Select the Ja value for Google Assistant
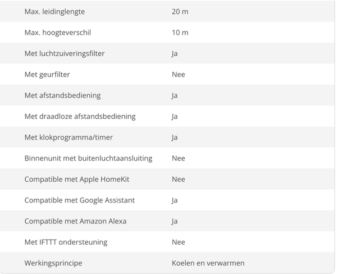 click(x=175, y=200)
